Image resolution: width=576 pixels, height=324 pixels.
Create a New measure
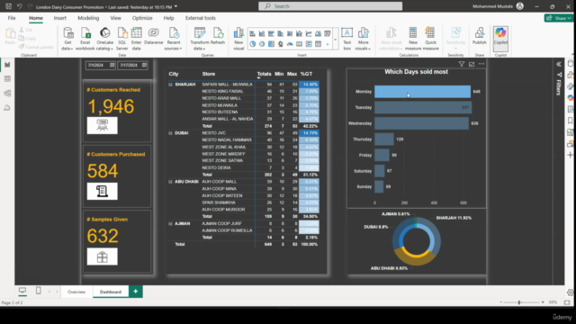(413, 38)
